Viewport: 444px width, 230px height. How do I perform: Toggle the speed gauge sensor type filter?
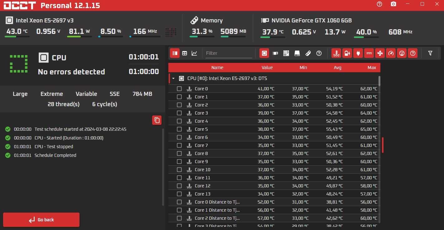coord(391,53)
